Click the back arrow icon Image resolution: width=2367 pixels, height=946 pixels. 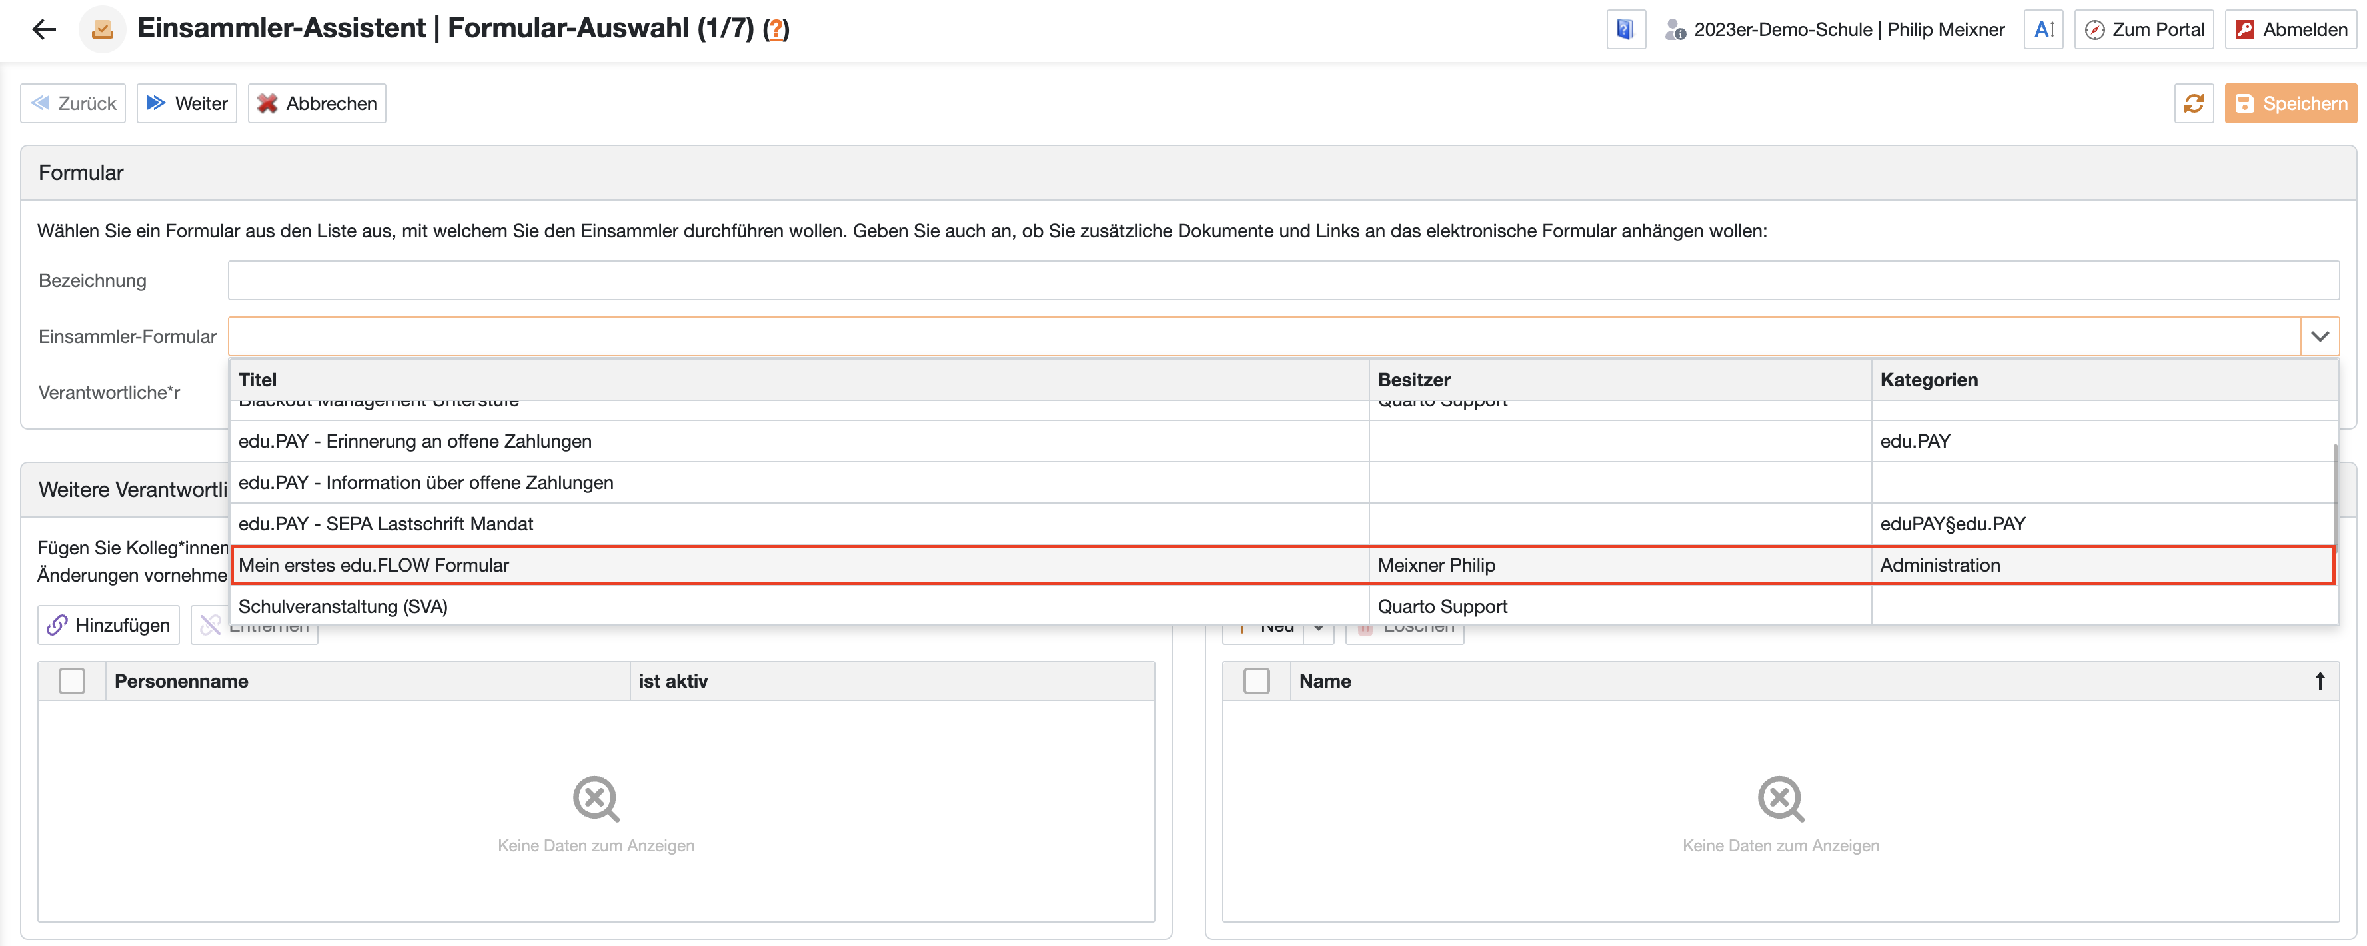click(x=44, y=29)
